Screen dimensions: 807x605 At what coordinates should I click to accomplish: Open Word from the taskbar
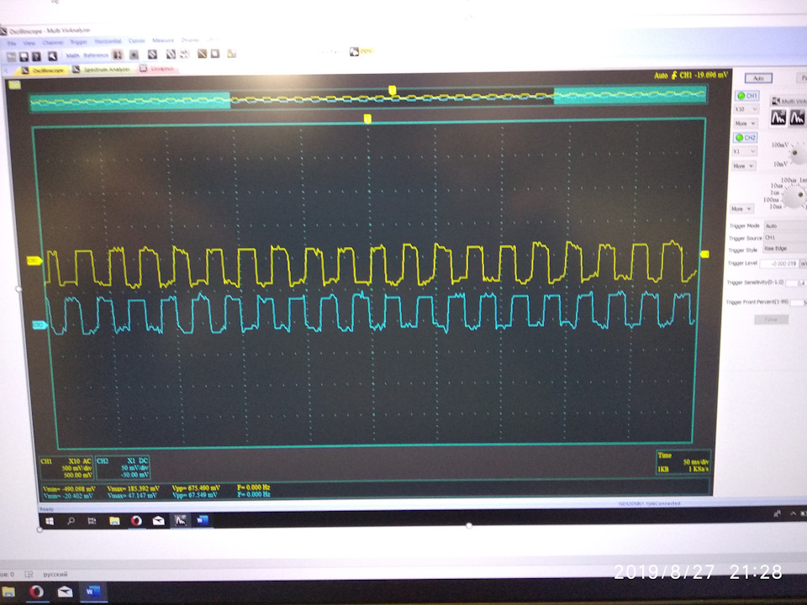point(201,520)
